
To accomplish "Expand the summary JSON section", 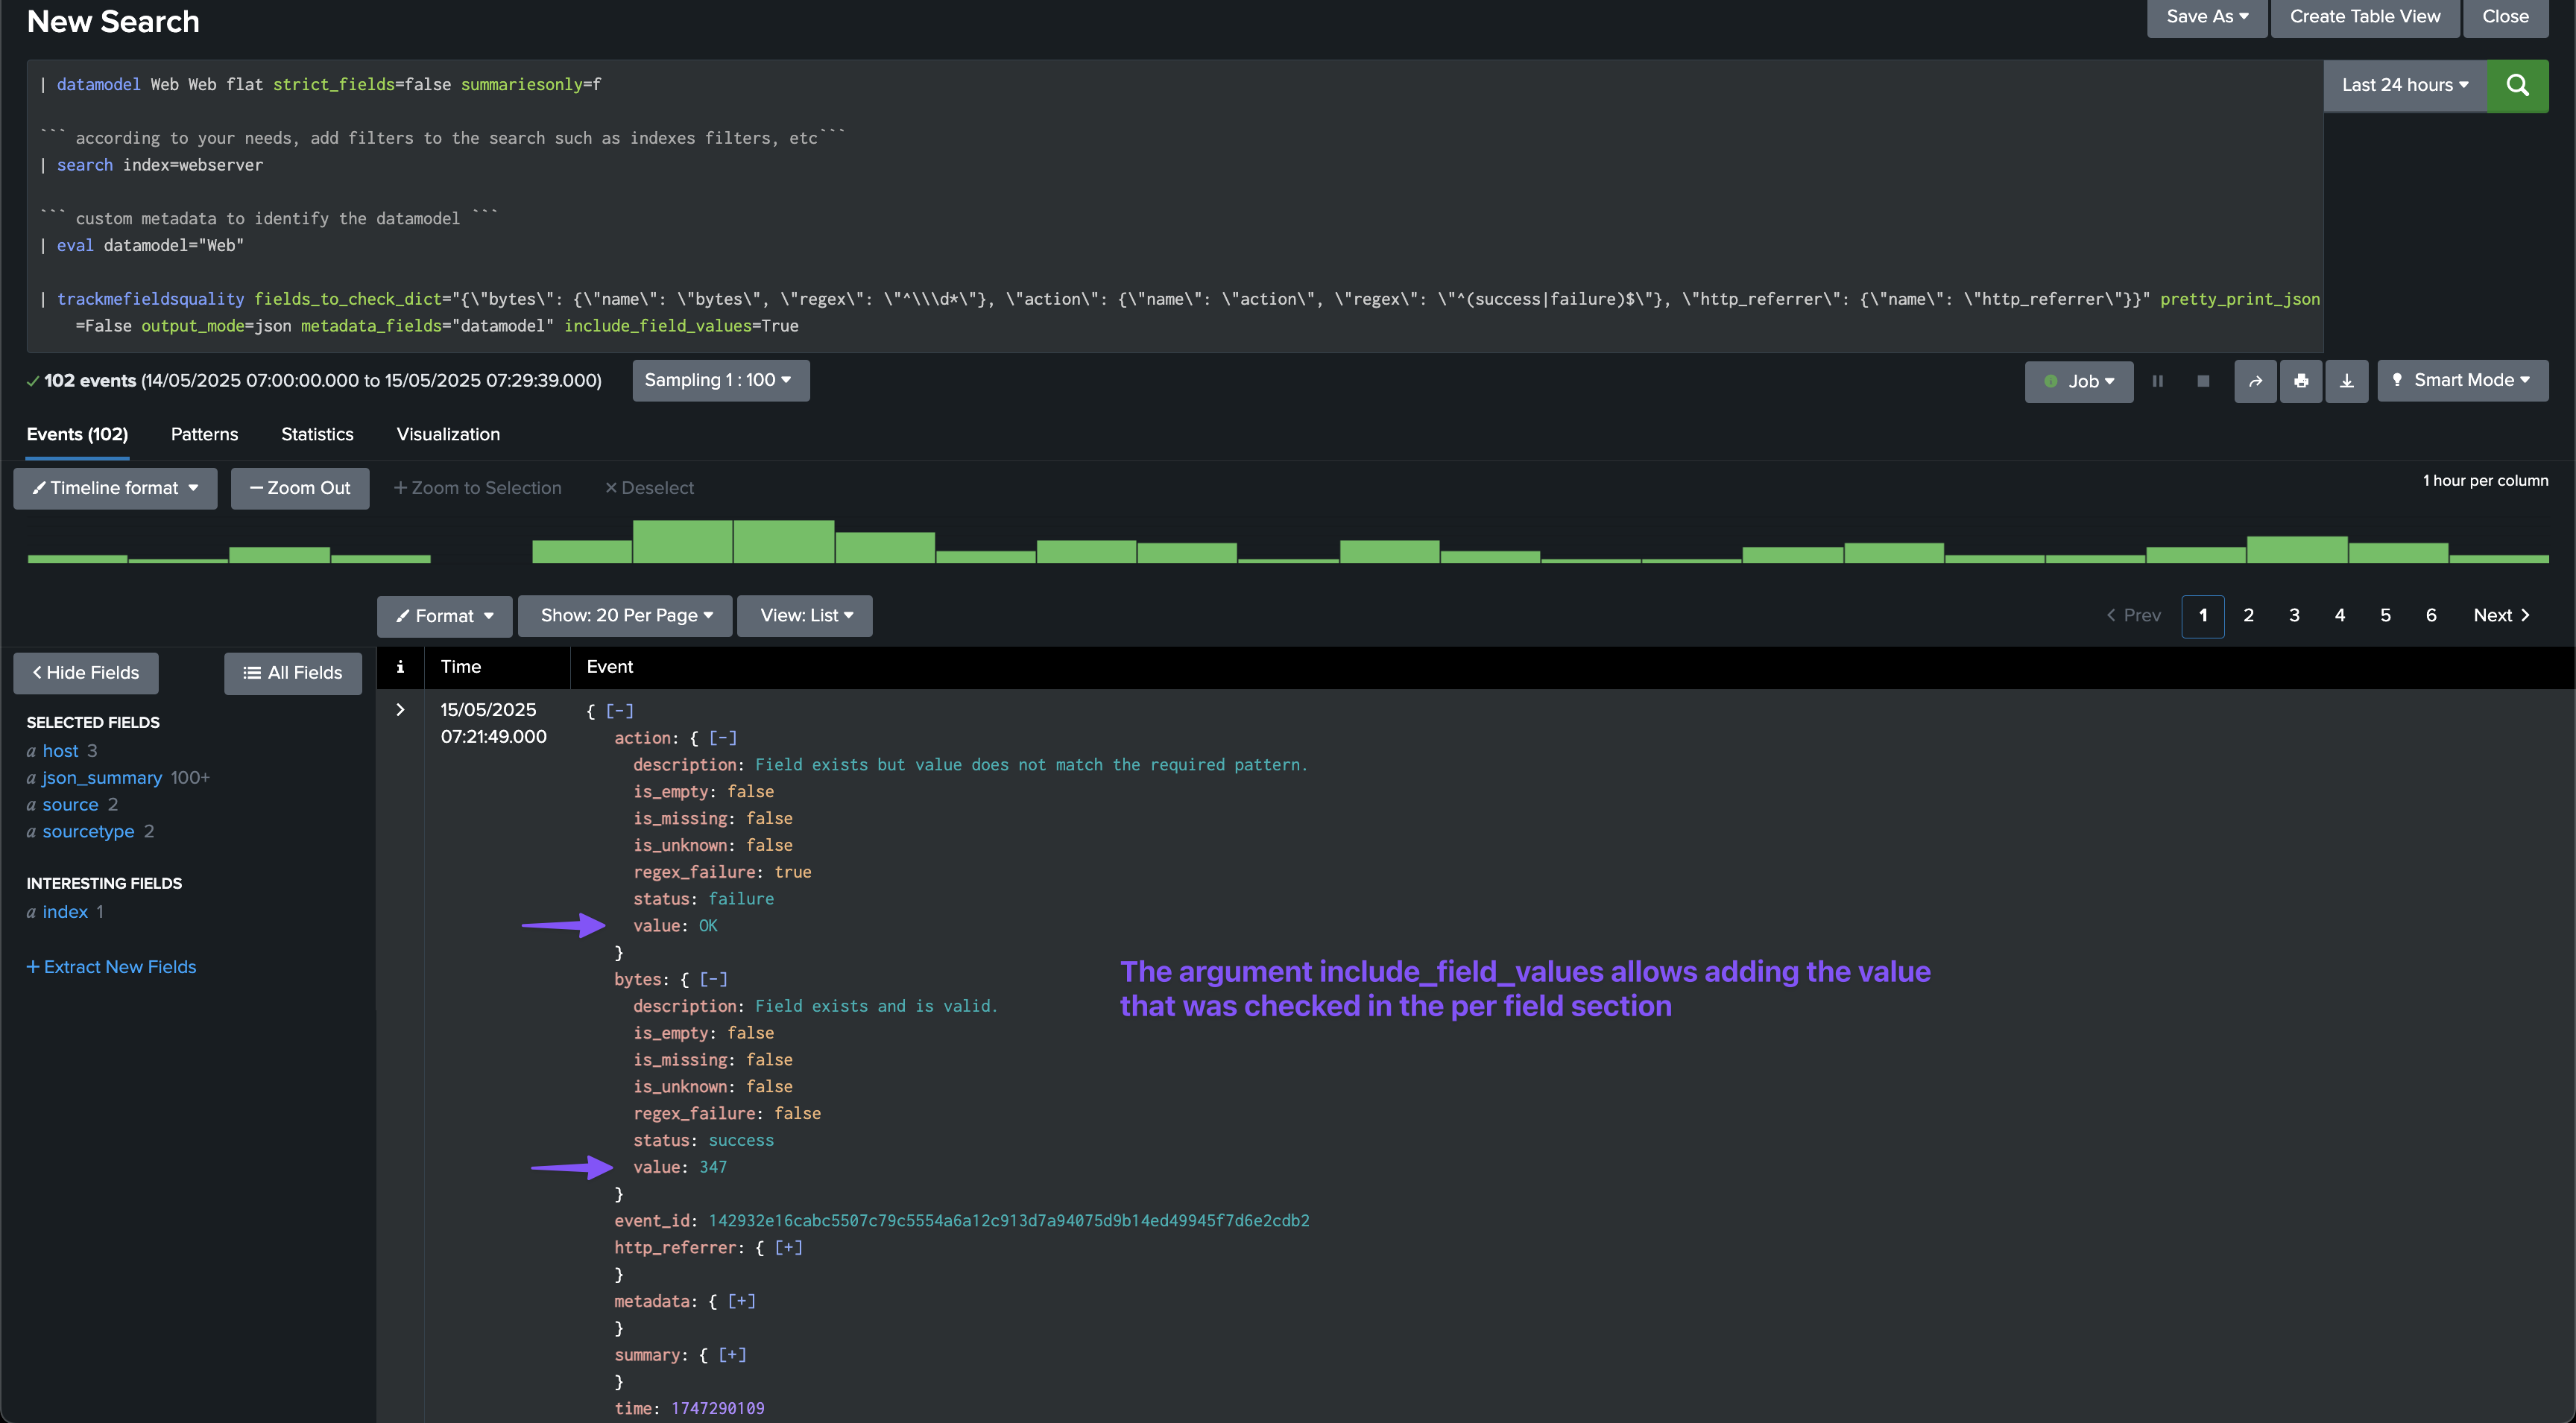I will click(x=732, y=1355).
